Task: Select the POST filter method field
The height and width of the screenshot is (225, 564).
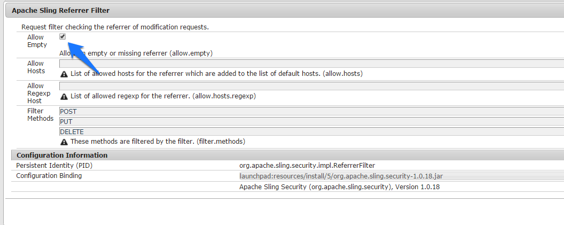Action: pyautogui.click(x=311, y=112)
